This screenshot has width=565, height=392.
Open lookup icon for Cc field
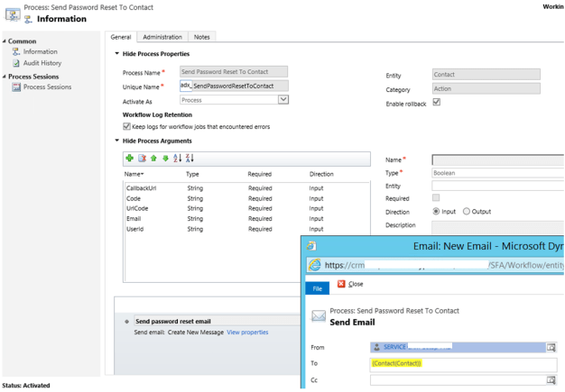[551, 380]
